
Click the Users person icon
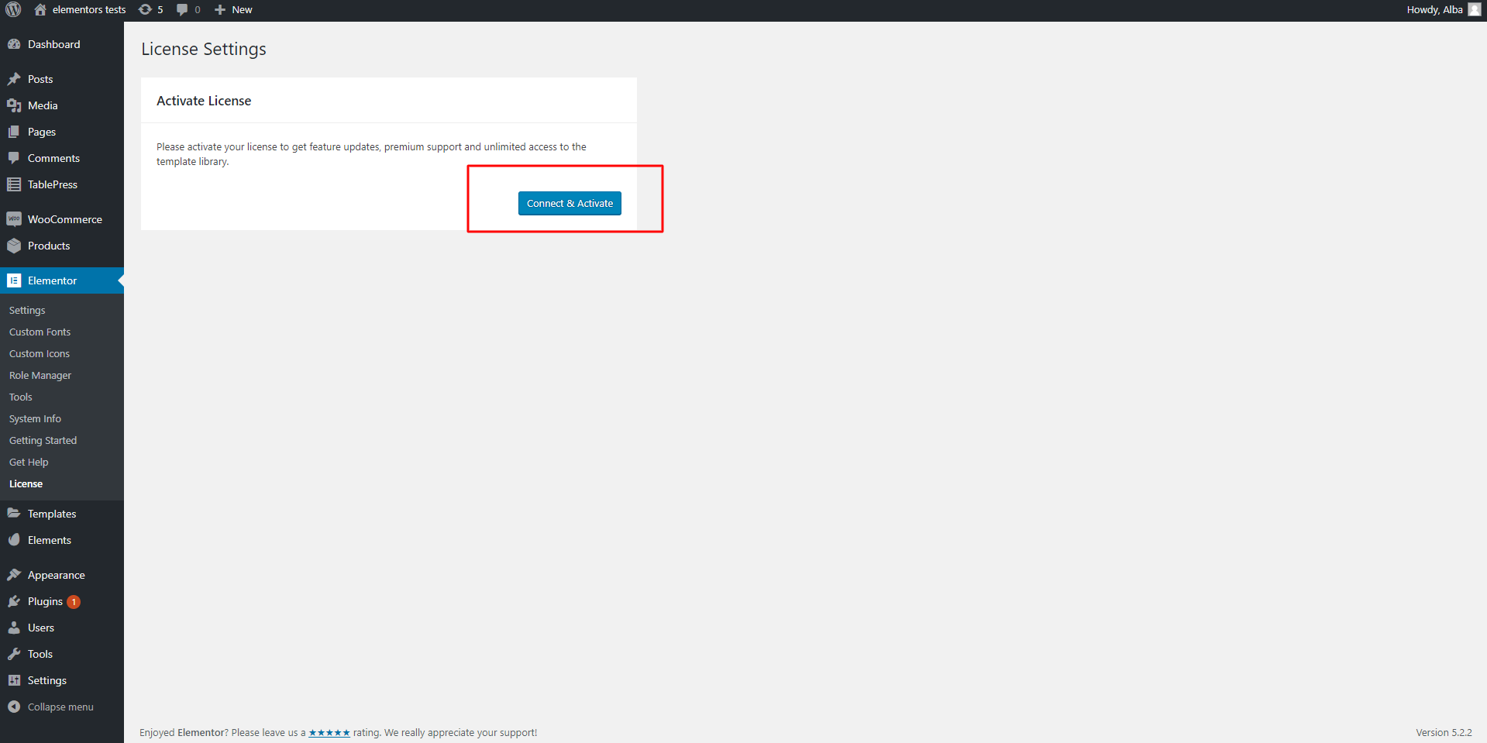pos(14,628)
